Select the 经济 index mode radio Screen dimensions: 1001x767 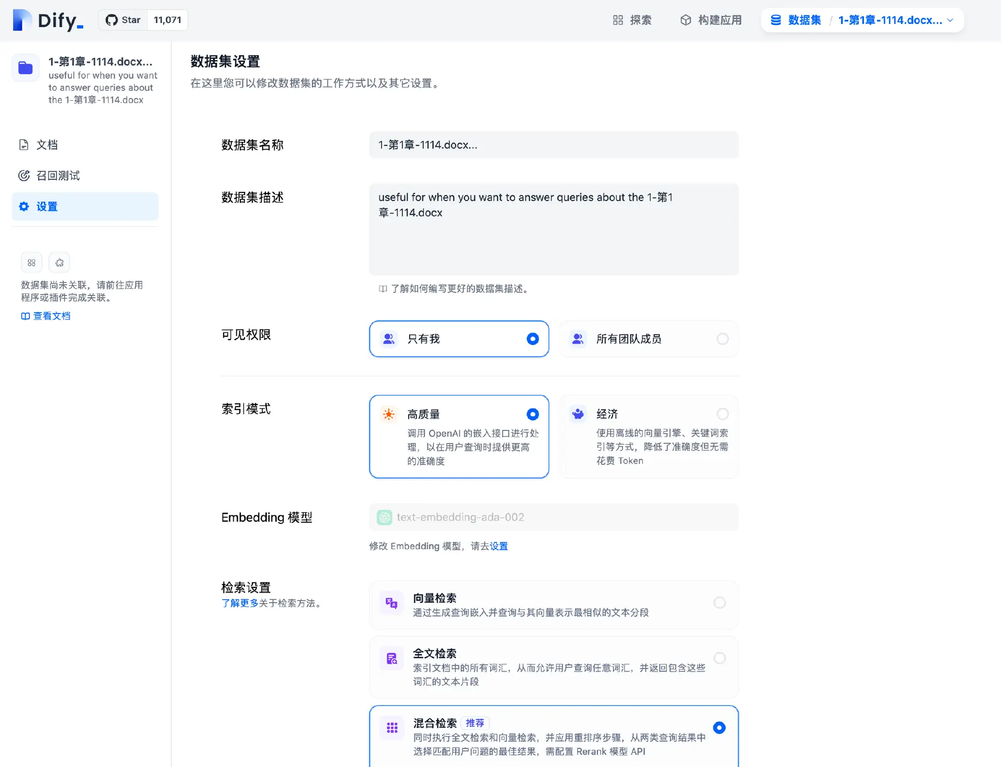(x=722, y=414)
